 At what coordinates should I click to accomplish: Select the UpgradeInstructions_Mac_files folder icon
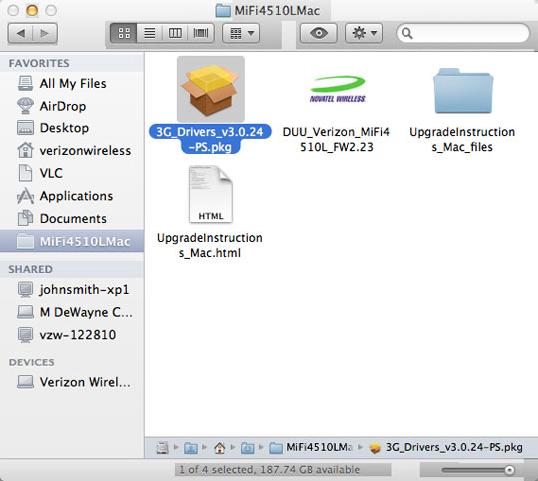(x=463, y=91)
